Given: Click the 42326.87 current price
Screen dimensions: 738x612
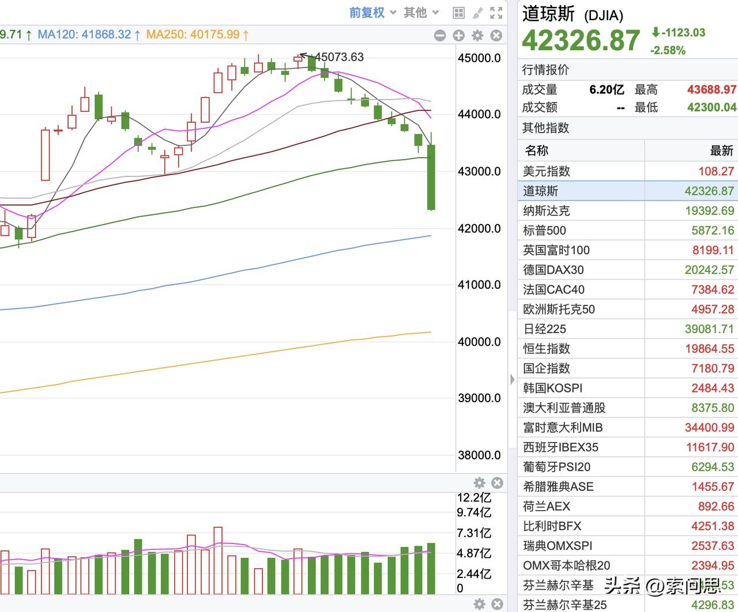Looking at the screenshot, I should pos(581,40).
